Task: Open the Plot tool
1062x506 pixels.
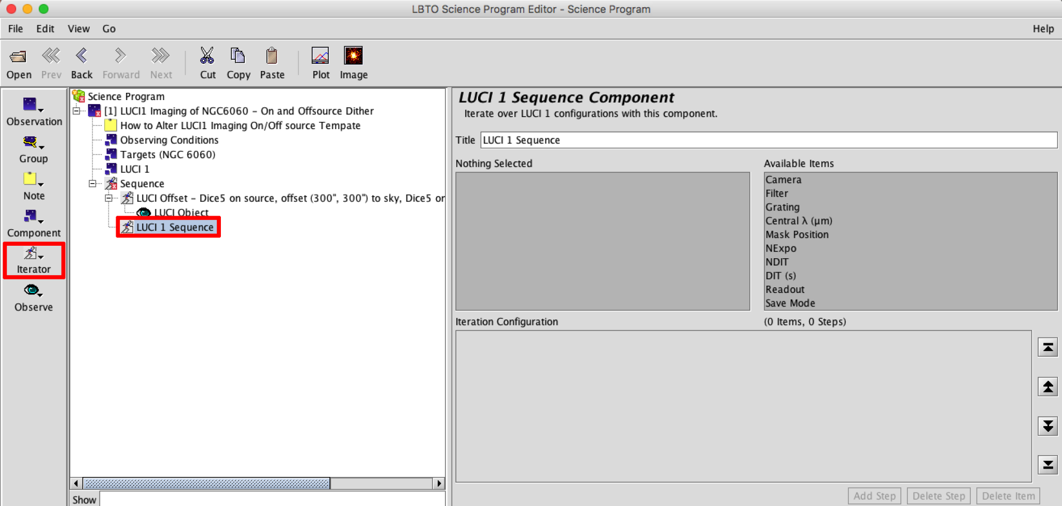Action: [x=320, y=55]
